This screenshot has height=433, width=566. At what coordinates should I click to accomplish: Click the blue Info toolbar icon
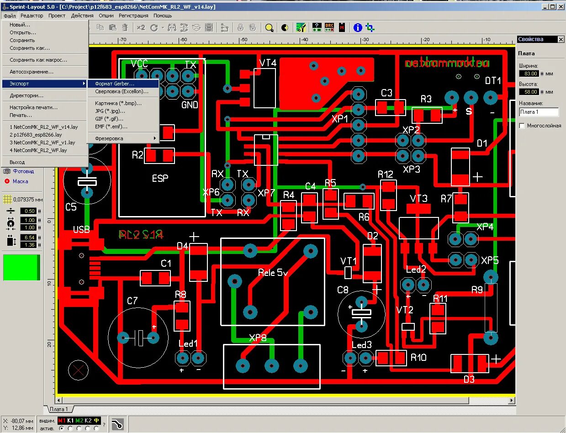(x=358, y=27)
